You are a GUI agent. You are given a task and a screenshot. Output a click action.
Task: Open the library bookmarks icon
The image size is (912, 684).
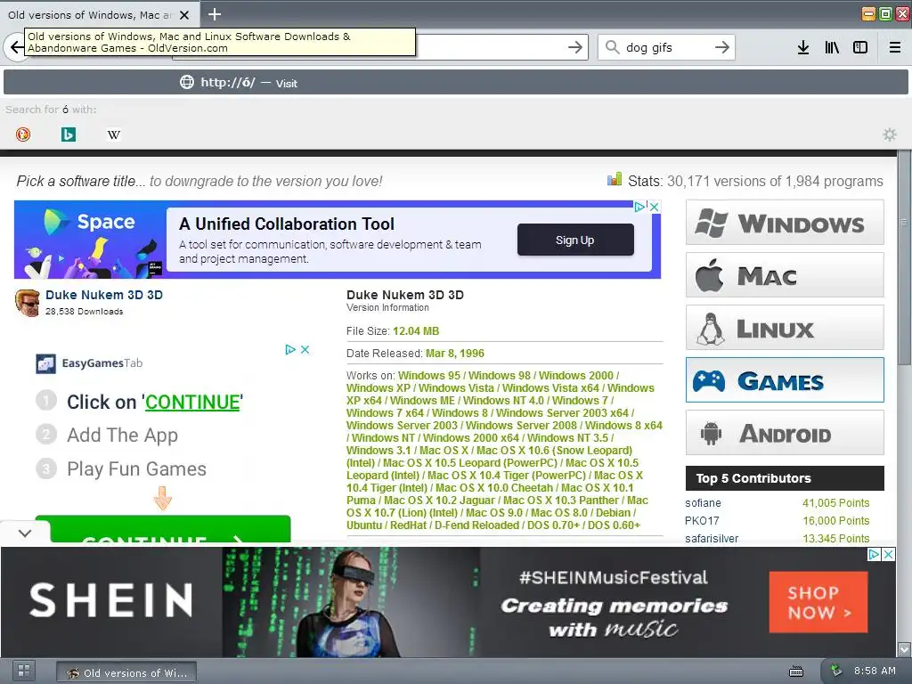pos(832,48)
